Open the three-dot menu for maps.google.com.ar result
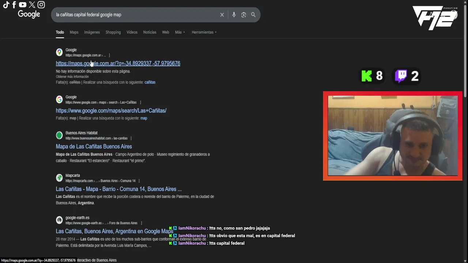 click(109, 56)
